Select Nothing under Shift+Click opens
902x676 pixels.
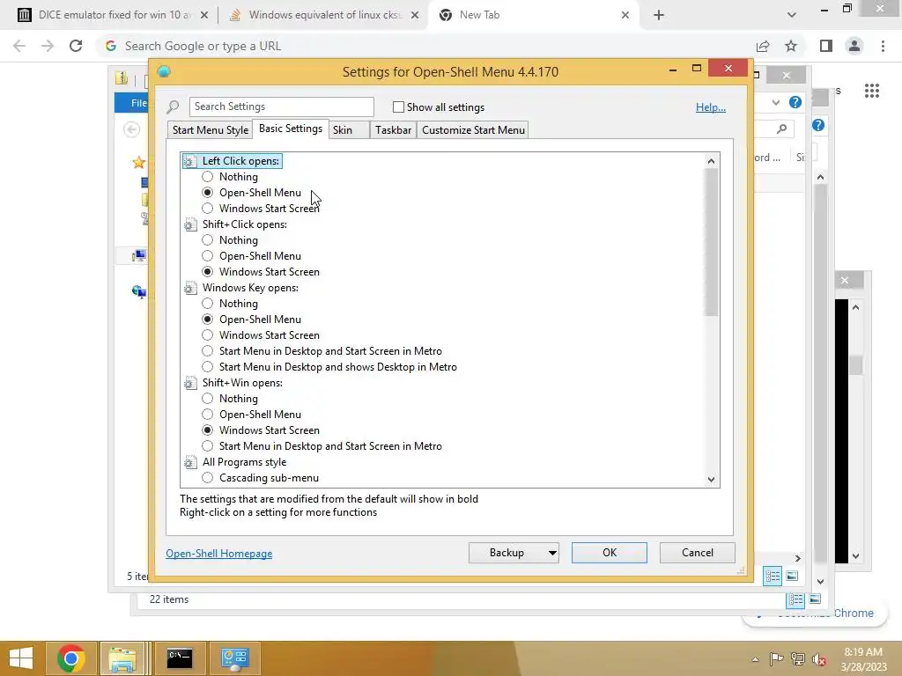click(x=207, y=240)
